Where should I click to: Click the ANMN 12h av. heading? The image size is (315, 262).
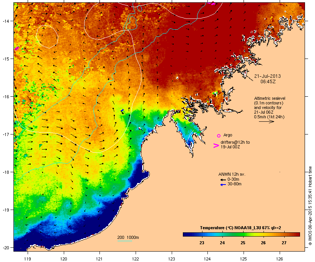click(232, 174)
